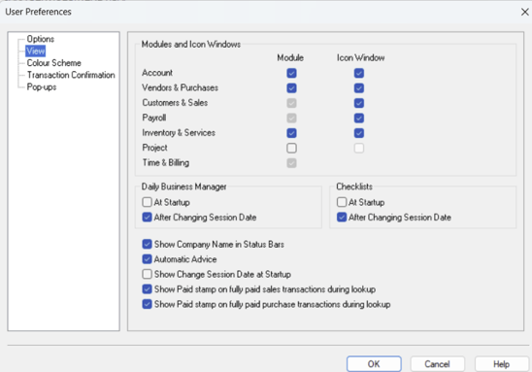
Task: Click the Modules and Icon Windows group title
Action: 191,45
